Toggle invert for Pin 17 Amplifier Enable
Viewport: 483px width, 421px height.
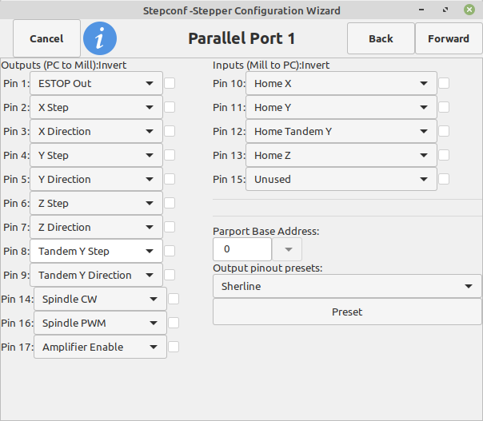pyautogui.click(x=174, y=347)
